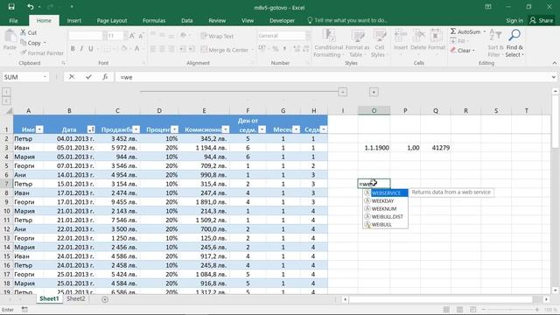This screenshot has width=560, height=315.
Task: Switch to the Data tab
Action: coord(186,20)
